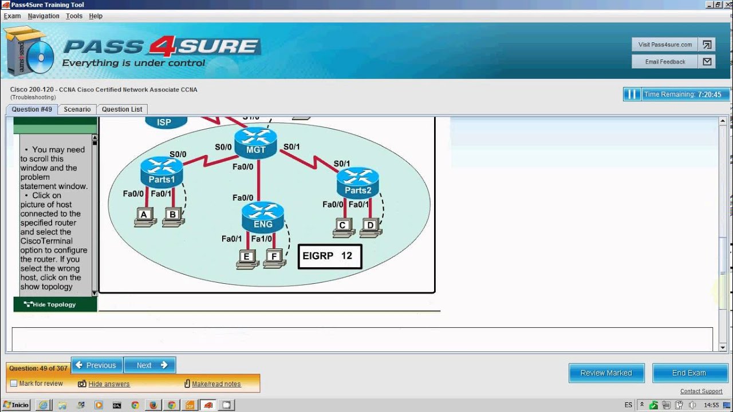Click host A computer icon
Viewport: 733px width, 412px height.
tap(145, 217)
